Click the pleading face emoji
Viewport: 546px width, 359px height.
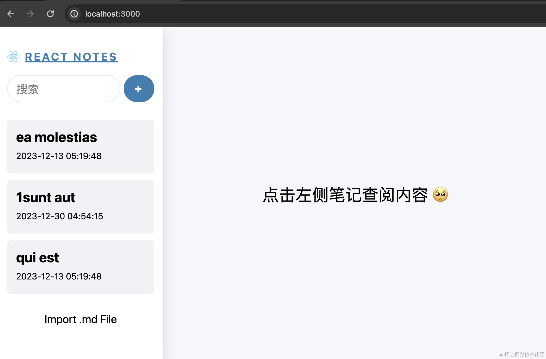(x=440, y=195)
